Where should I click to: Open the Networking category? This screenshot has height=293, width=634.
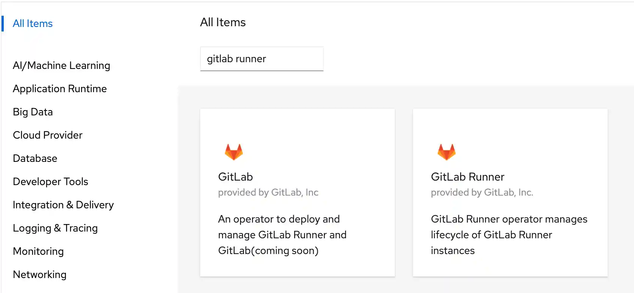click(x=39, y=274)
